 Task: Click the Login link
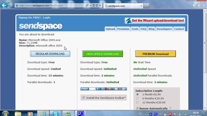click(x=47, y=17)
